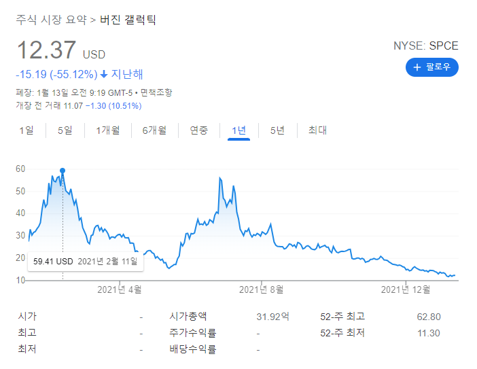
Task: Click the 주가수익률 label
Action: click(x=192, y=333)
